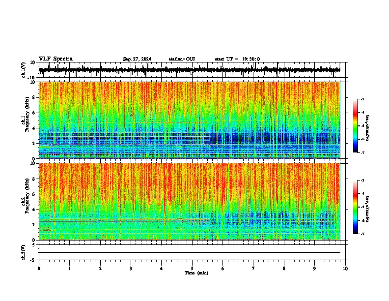Click the ch.3 flat voltage line
Image resolution: width=389 pixels, height=301 pixels.
point(190,252)
